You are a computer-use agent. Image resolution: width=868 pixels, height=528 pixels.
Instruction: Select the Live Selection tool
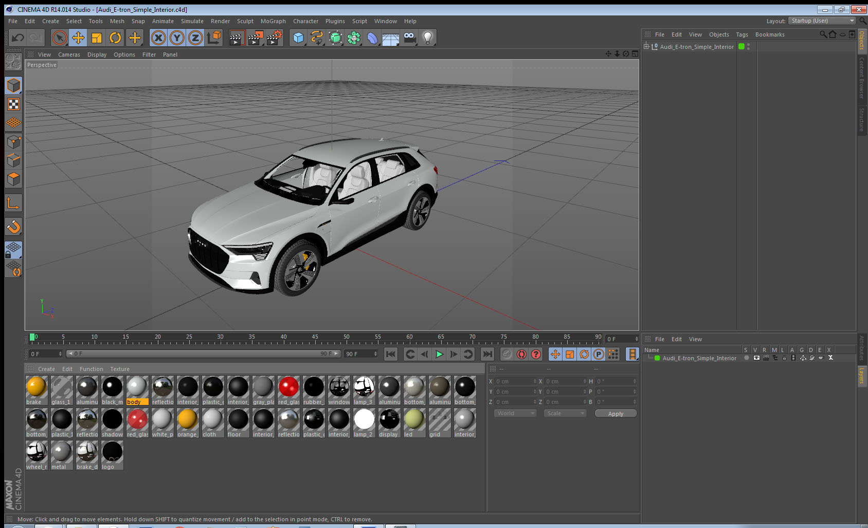(60, 38)
